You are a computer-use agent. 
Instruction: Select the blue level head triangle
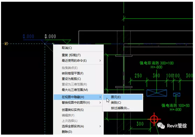coord(45,42)
